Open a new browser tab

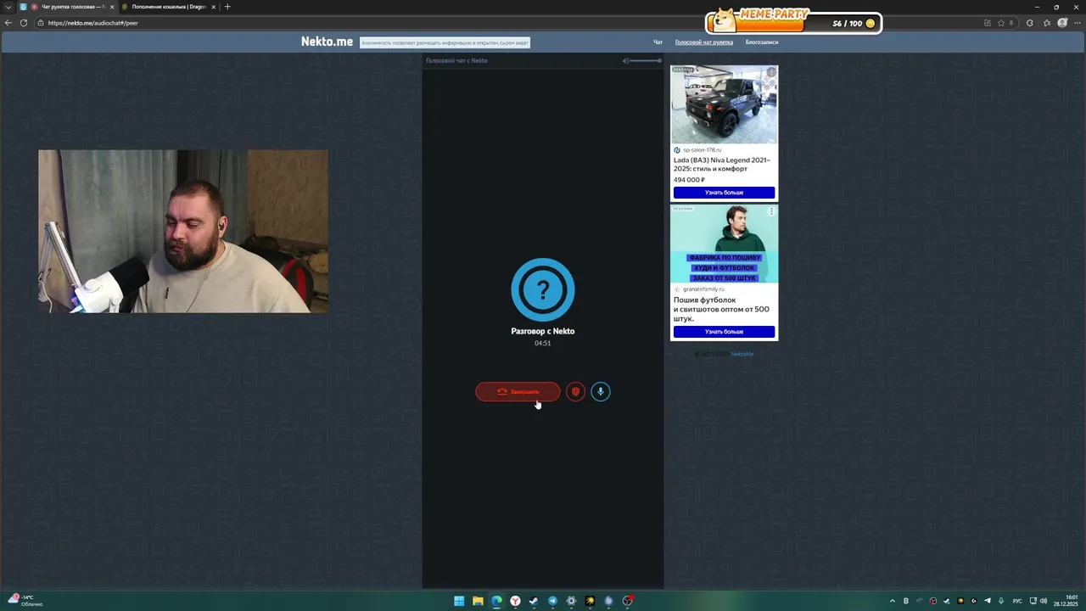(x=227, y=7)
